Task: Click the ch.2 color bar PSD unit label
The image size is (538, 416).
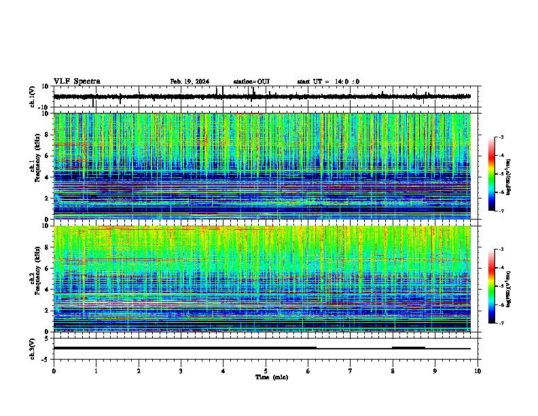Action: tap(509, 290)
